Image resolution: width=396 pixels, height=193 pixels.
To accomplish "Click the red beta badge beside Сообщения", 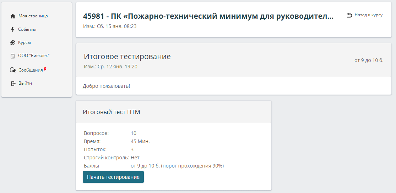I will click(45, 69).
